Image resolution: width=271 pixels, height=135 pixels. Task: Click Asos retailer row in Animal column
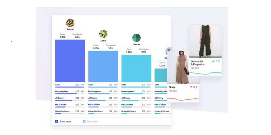pos(70,86)
